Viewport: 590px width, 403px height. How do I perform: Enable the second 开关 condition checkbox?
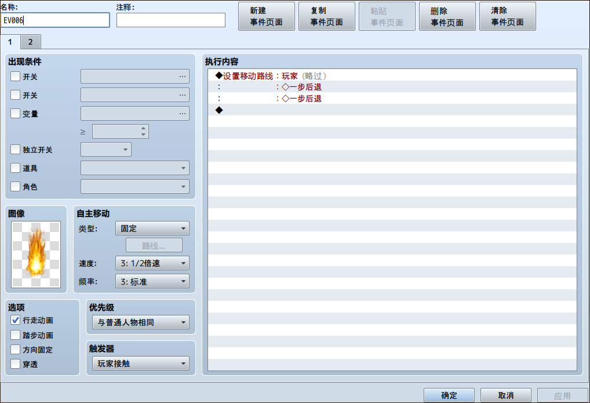point(16,95)
